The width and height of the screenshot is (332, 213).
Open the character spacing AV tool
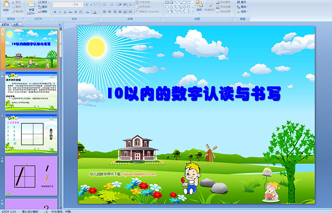pyautogui.click(x=81, y=12)
